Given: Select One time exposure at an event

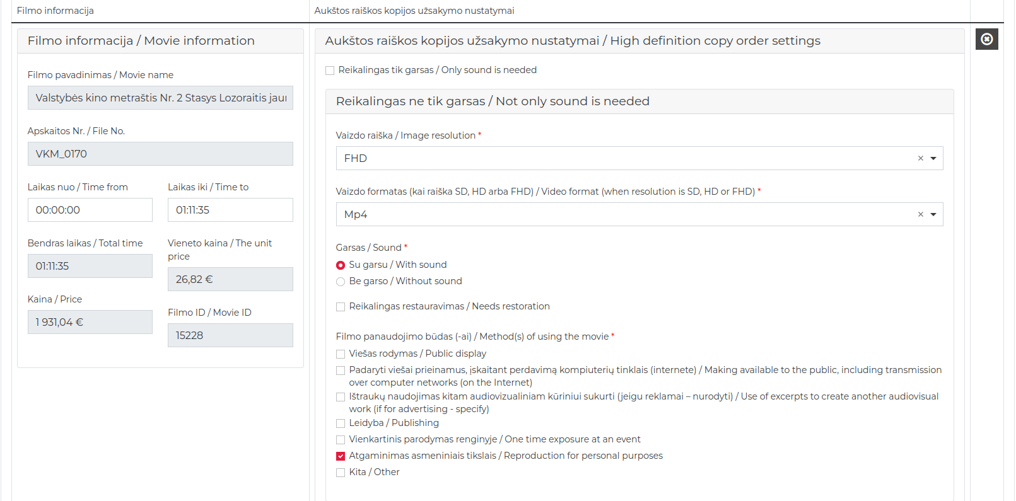Looking at the screenshot, I should (x=341, y=440).
